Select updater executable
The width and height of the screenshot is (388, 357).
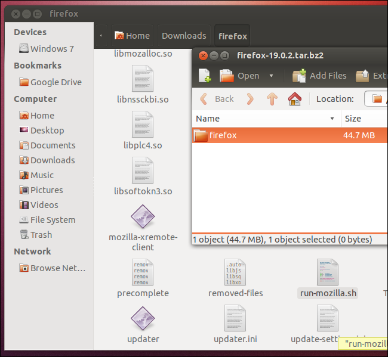tap(143, 325)
